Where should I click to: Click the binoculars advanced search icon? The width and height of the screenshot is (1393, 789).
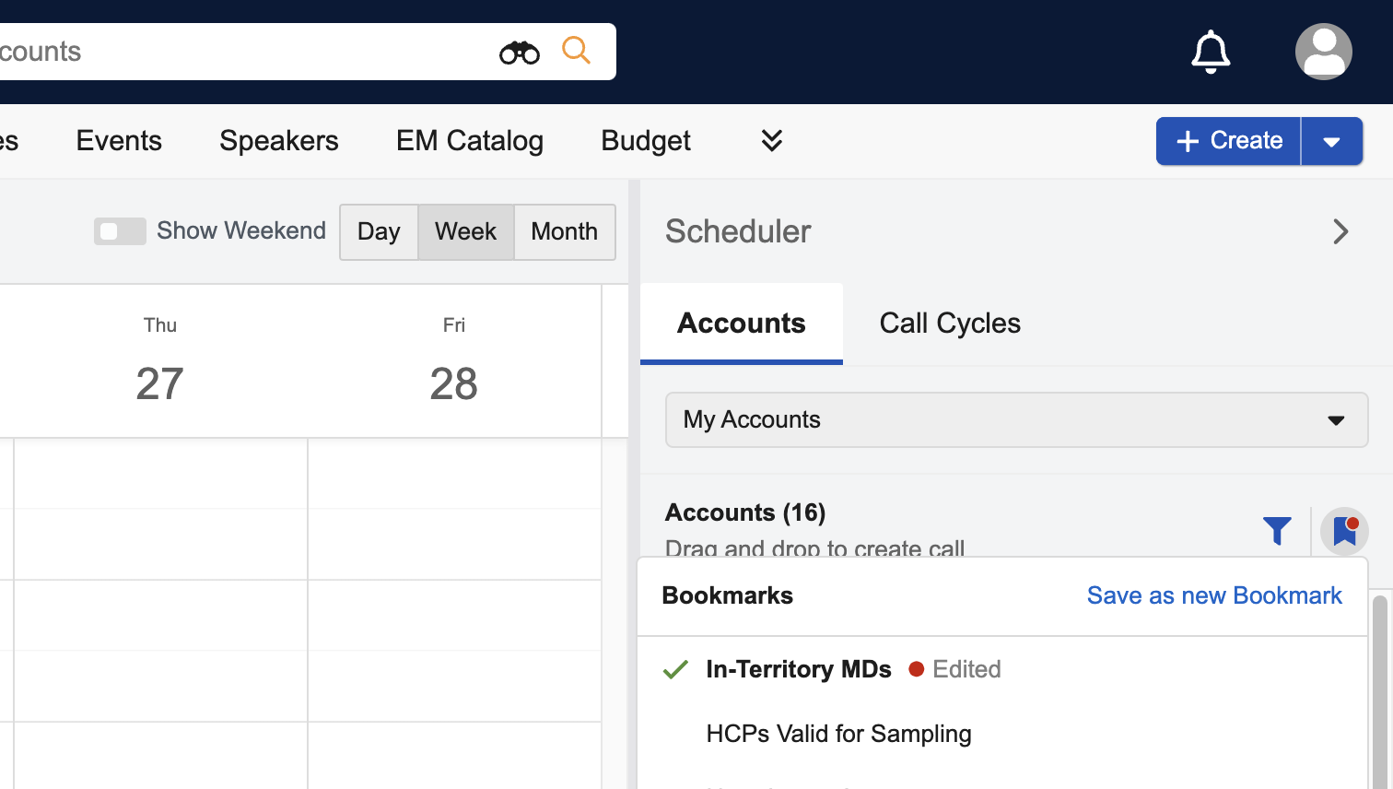pyautogui.click(x=519, y=53)
